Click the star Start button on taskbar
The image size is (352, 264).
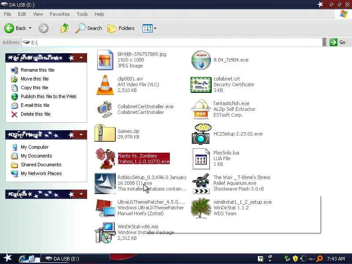7,258
